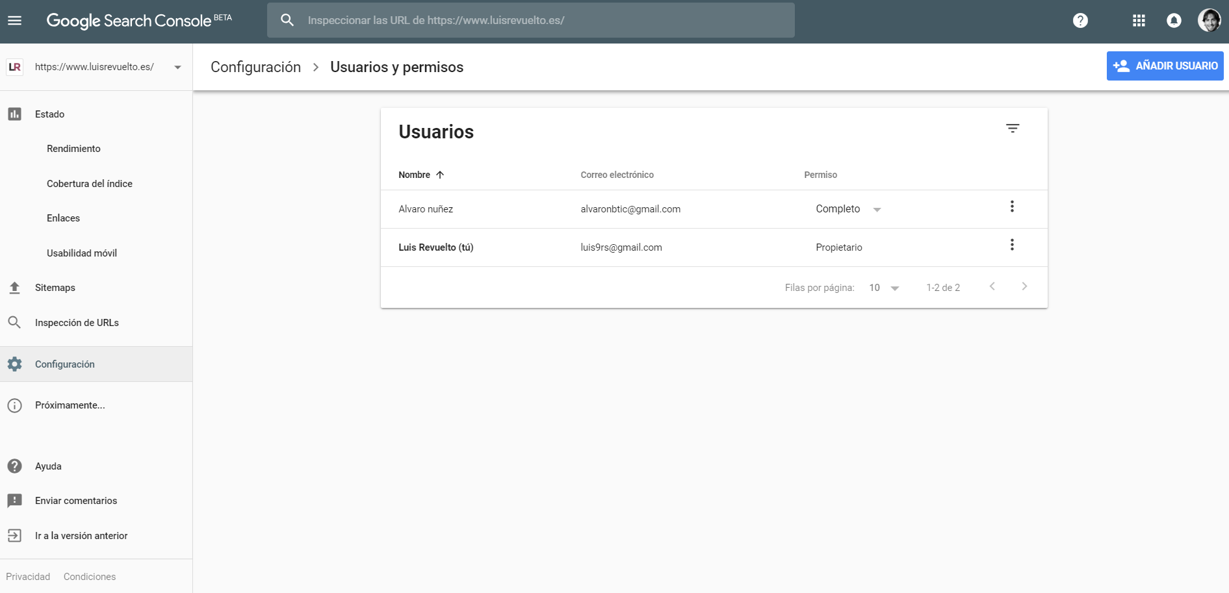Screen dimensions: 1229x593
Task: Open more options for Luis Revuelto
Action: 1012,245
